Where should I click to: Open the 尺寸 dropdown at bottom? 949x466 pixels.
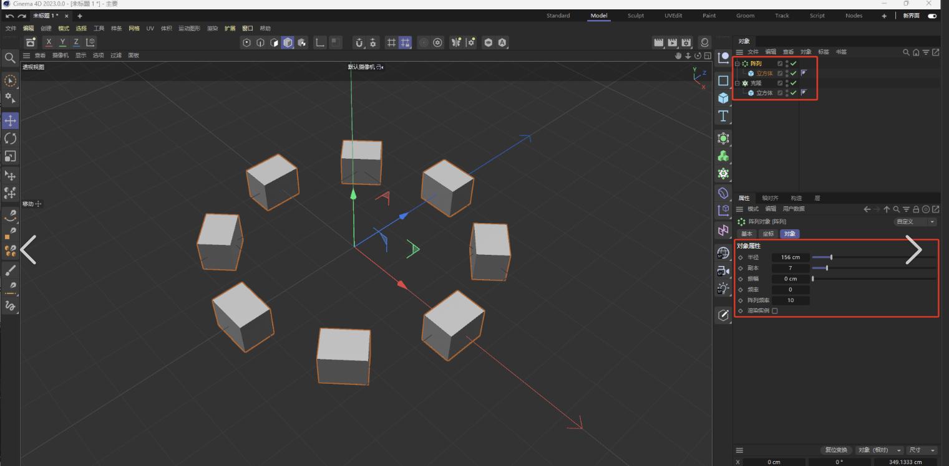923,450
